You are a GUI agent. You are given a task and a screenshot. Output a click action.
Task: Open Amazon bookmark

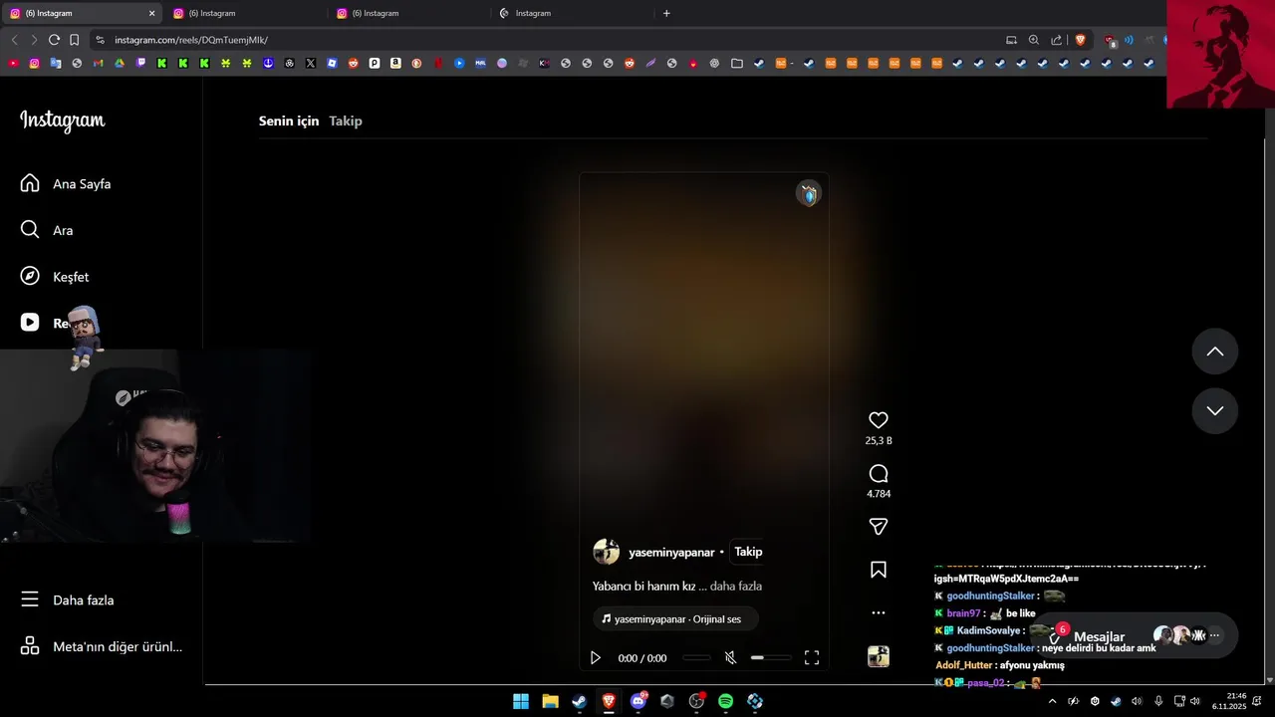coord(395,63)
